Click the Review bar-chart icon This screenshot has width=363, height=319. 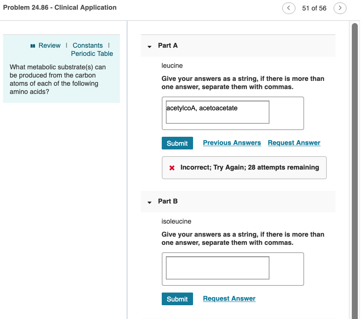click(33, 45)
